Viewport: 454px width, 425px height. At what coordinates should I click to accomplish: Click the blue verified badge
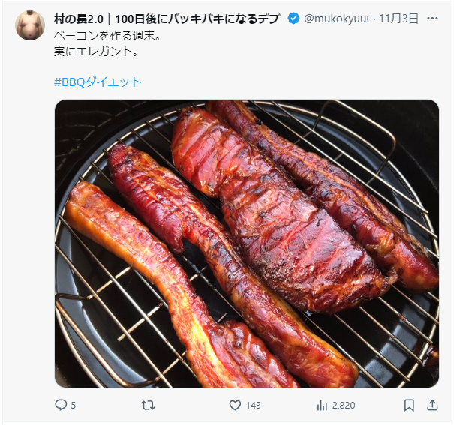point(295,19)
